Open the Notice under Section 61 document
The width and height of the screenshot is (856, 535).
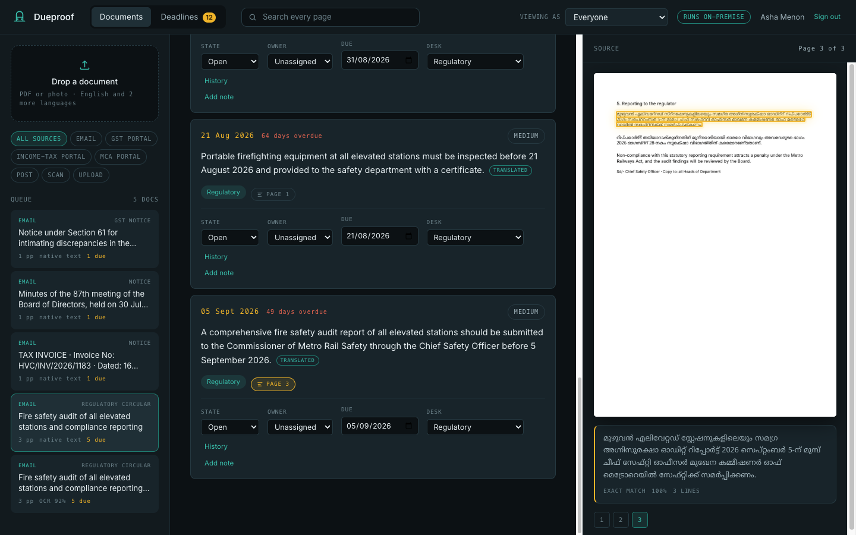[84, 238]
